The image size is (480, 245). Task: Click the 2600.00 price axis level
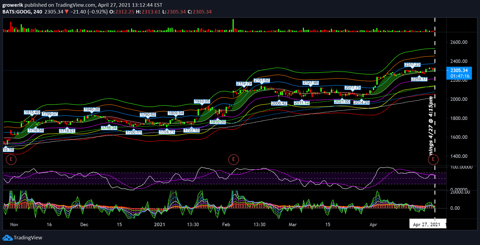459,42
